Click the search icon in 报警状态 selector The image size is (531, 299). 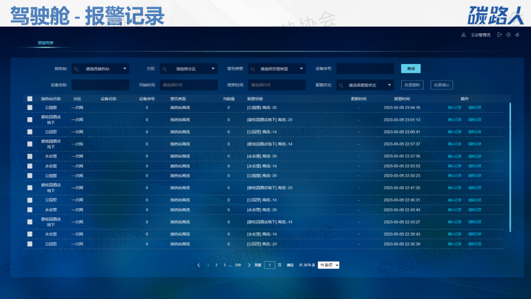click(341, 85)
